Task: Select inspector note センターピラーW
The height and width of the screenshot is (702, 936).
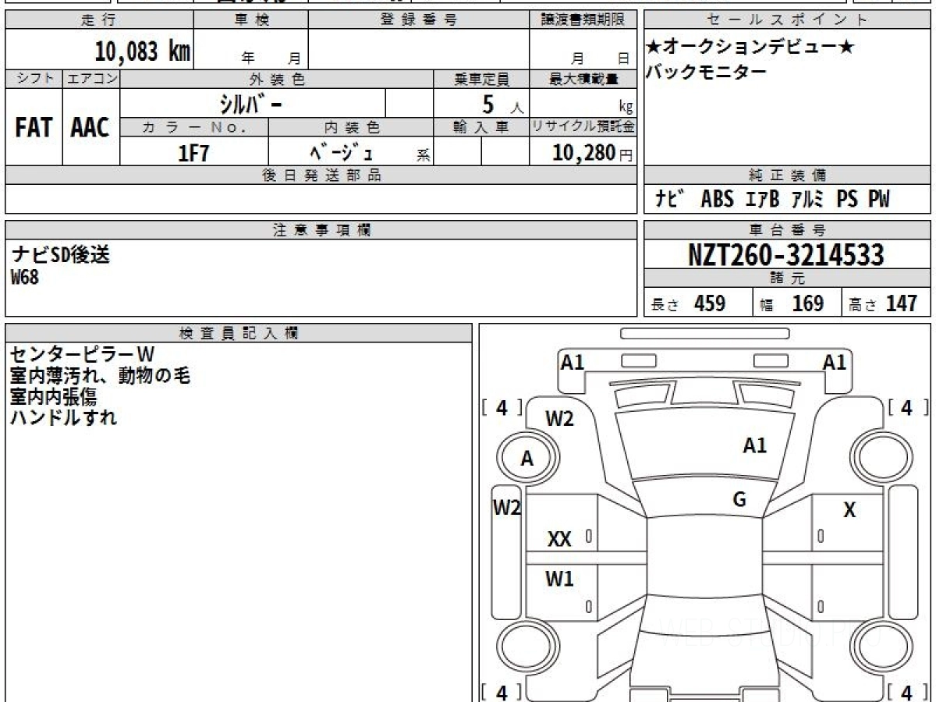Action: (82, 356)
